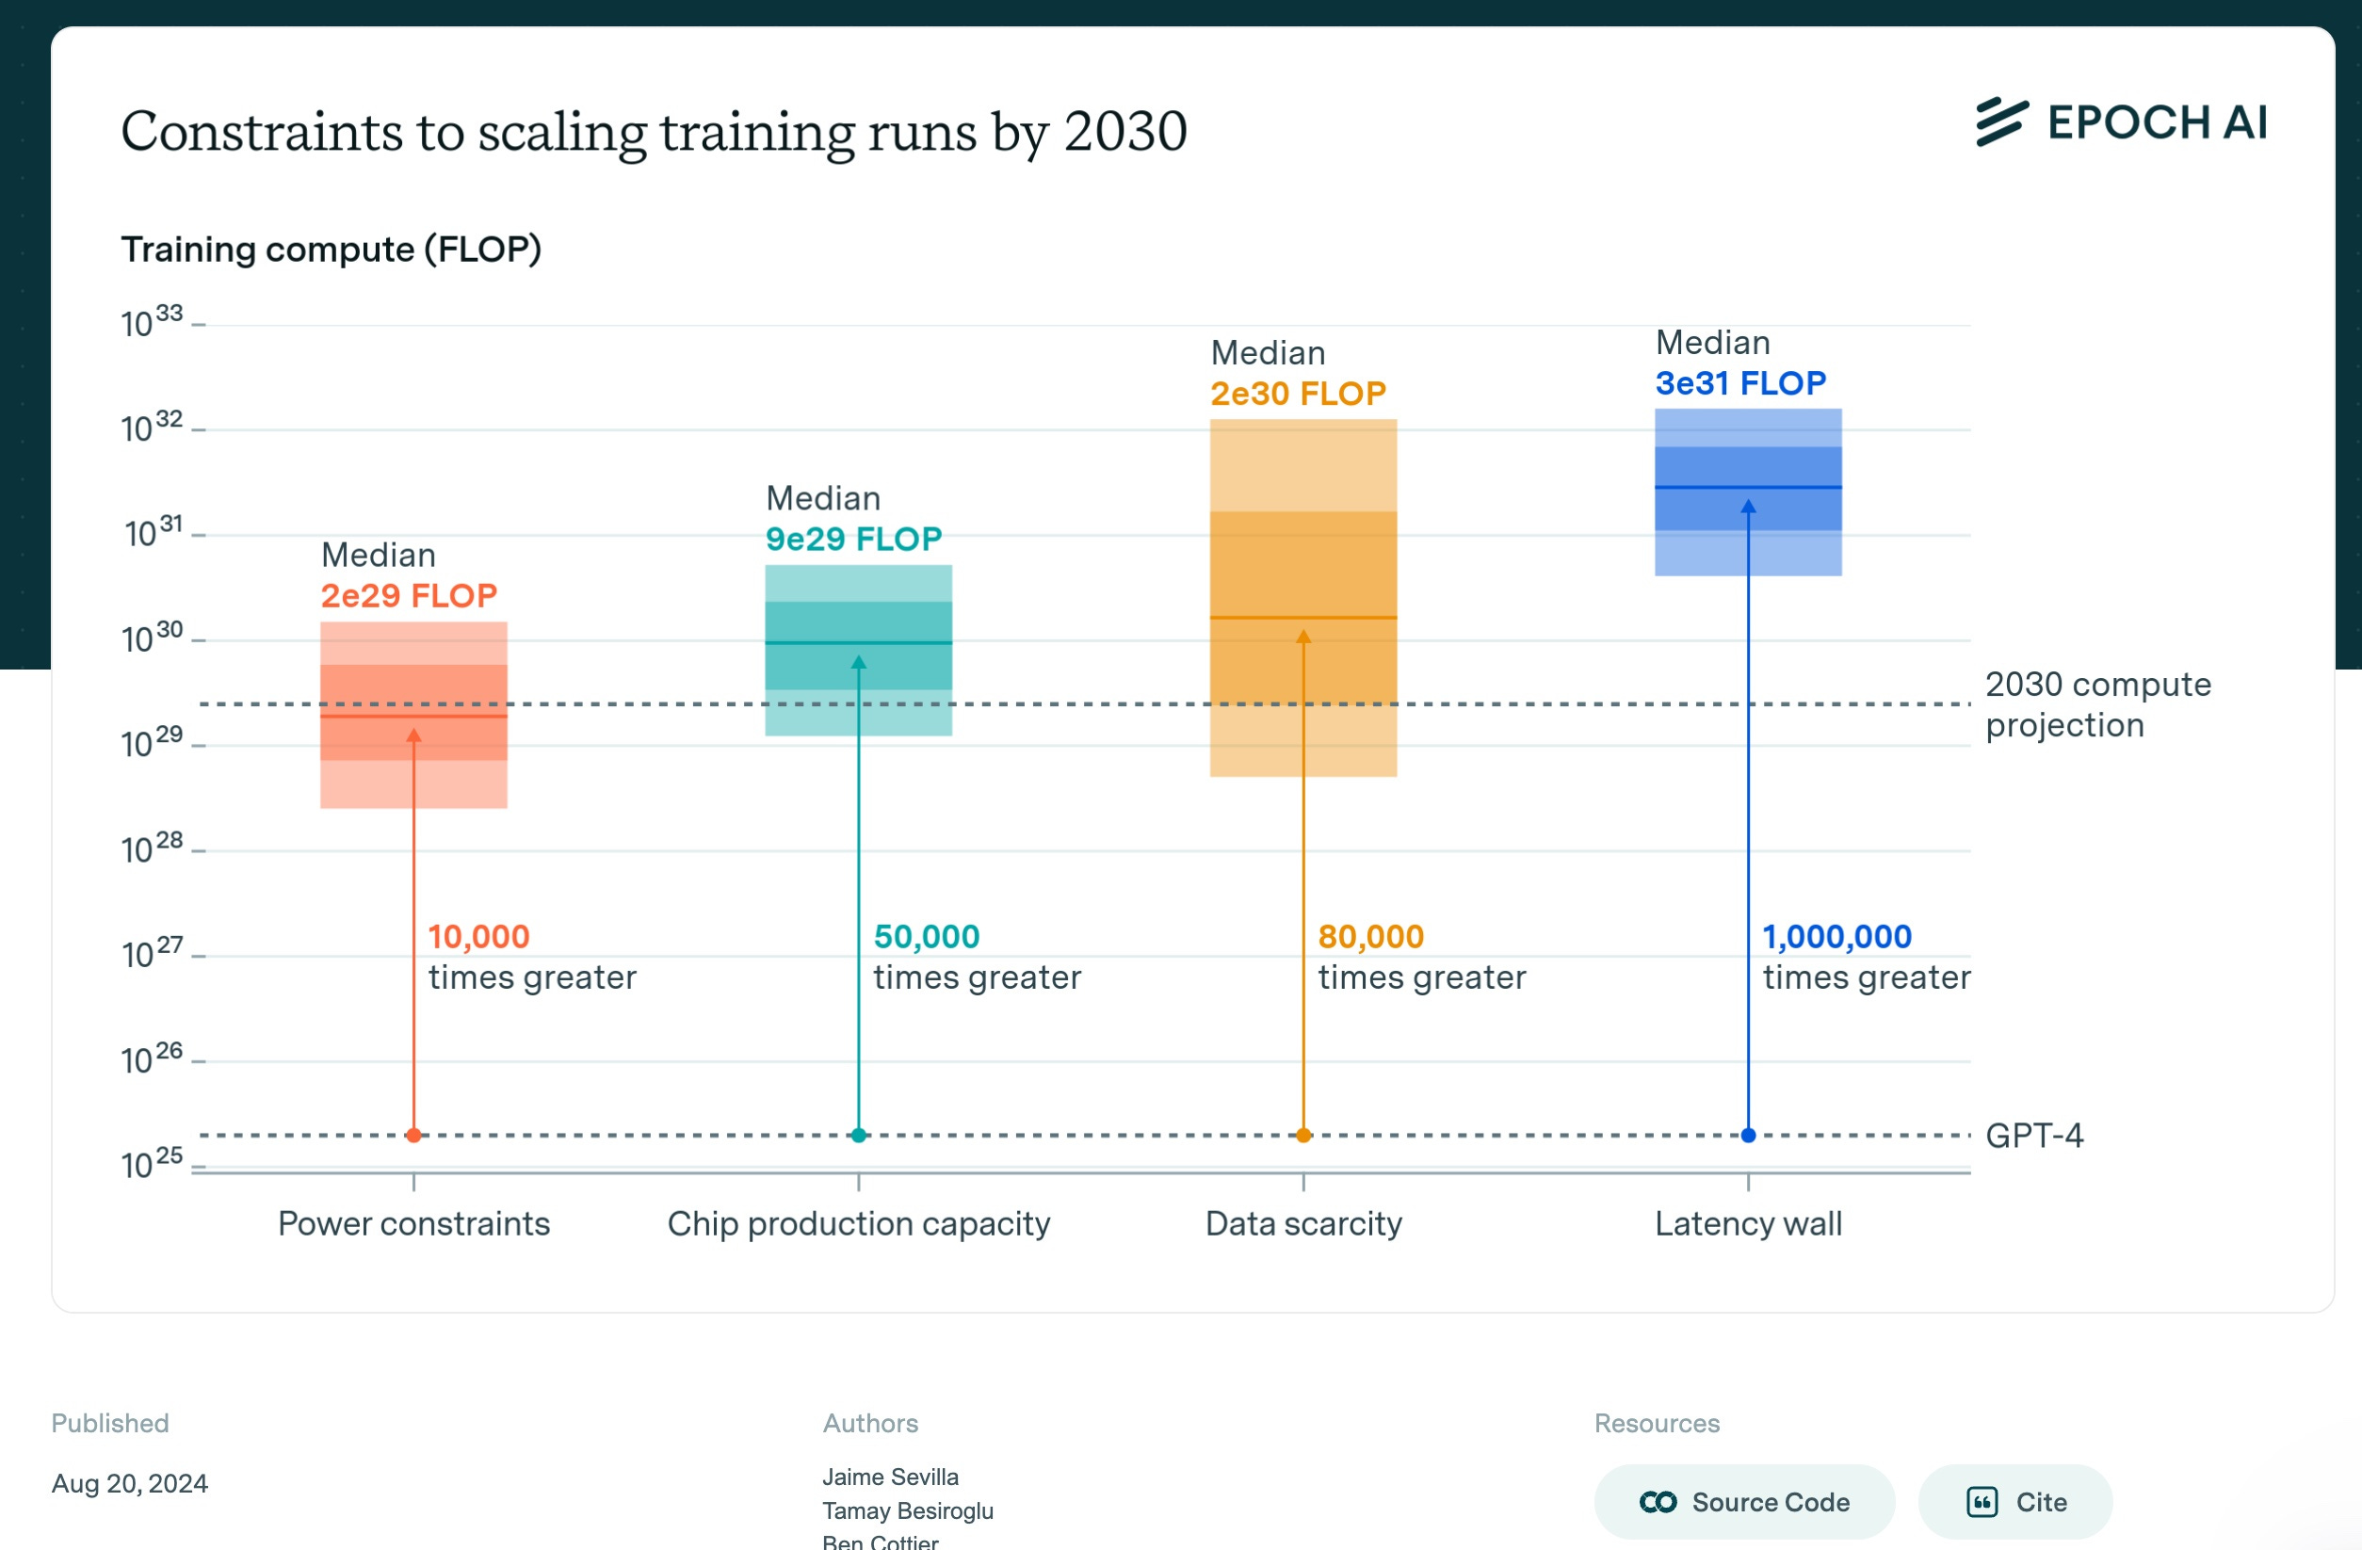
Task: Click the chart title heading
Action: [x=654, y=131]
